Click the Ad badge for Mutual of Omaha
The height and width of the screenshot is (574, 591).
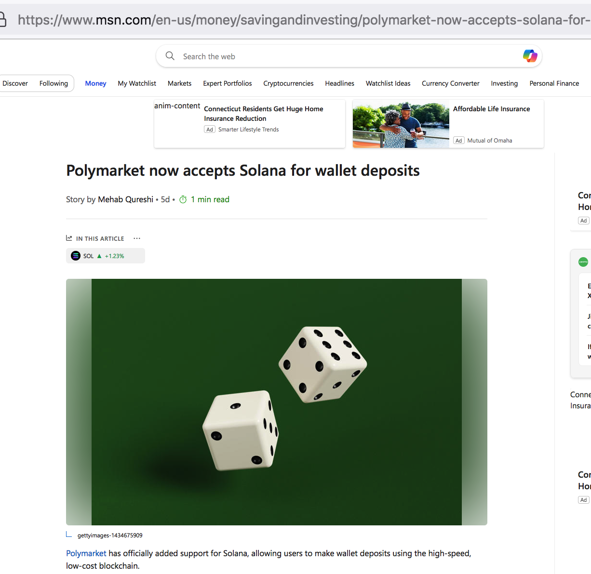point(458,141)
